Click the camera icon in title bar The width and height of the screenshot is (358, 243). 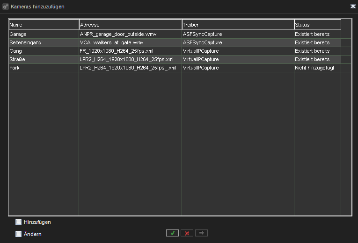6,7
